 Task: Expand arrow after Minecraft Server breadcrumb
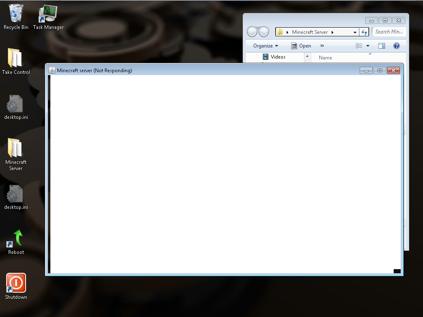pyautogui.click(x=333, y=32)
